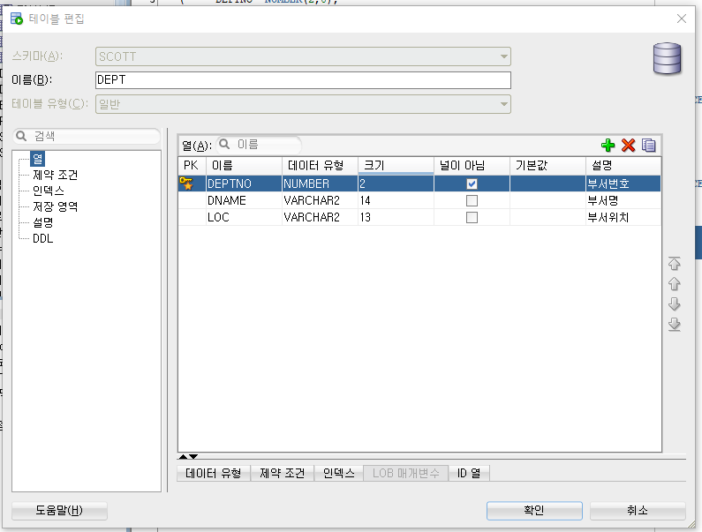Click the 부서위치 description cell

click(623, 217)
